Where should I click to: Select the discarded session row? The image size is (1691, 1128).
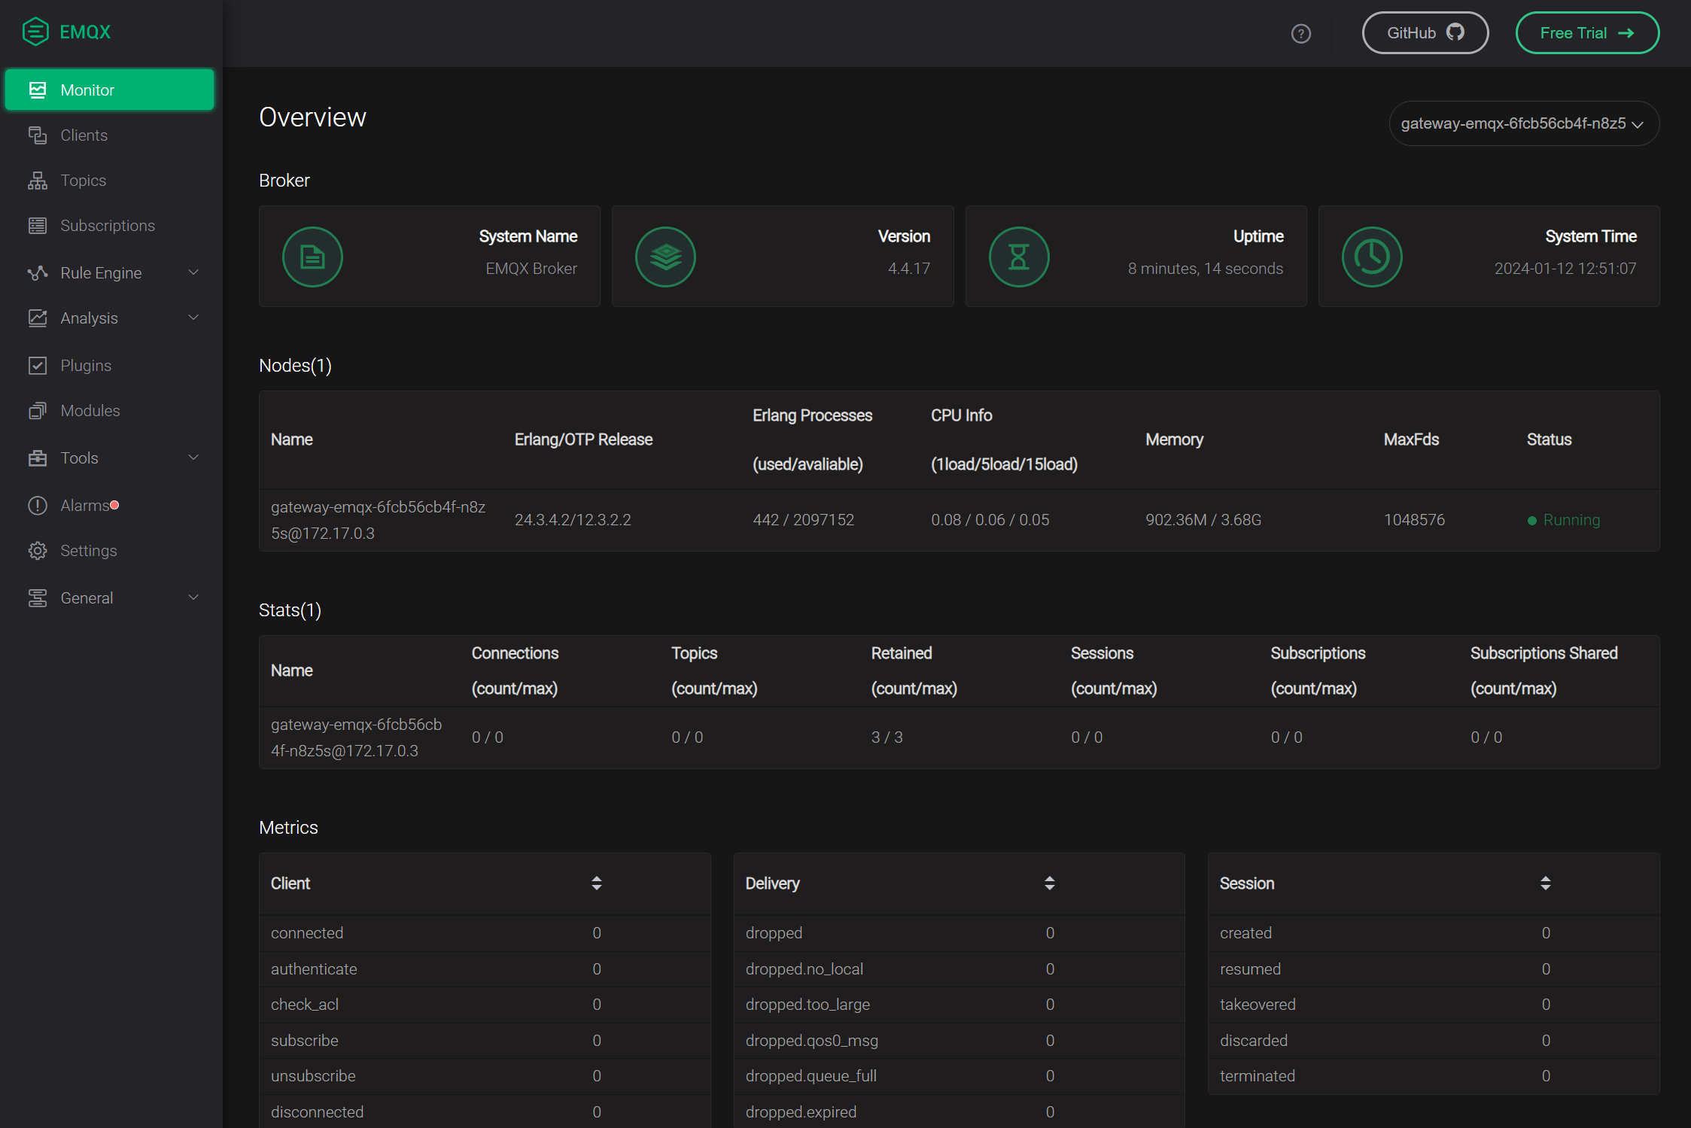(x=1433, y=1041)
